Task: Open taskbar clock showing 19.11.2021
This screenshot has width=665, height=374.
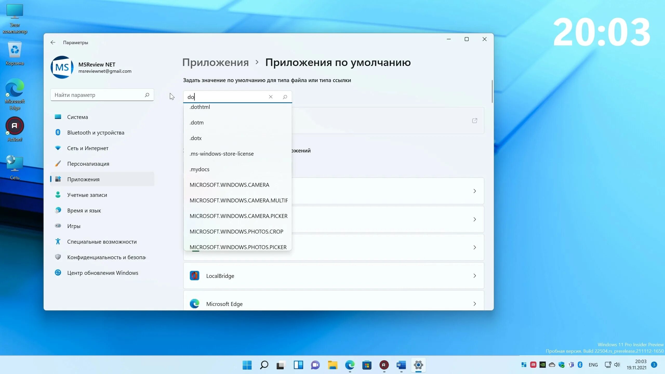Action: point(636,365)
